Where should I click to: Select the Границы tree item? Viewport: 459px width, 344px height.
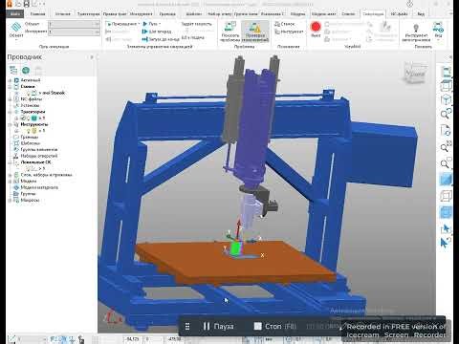click(30, 137)
